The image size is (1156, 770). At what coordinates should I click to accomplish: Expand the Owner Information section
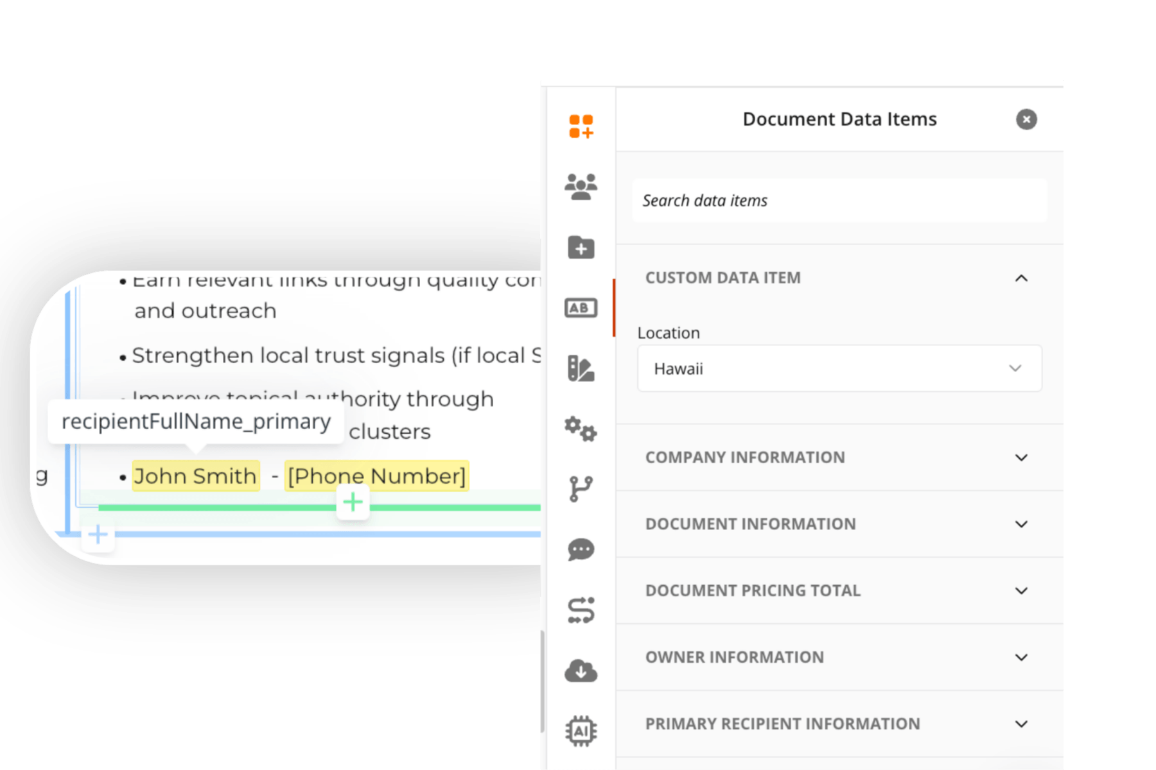click(839, 658)
